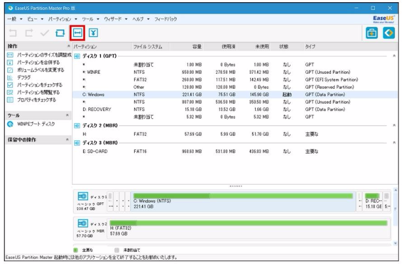Screen dimensions: 402x264
Task: Click icon beside プロパティをチェックする
Action: [10, 100]
